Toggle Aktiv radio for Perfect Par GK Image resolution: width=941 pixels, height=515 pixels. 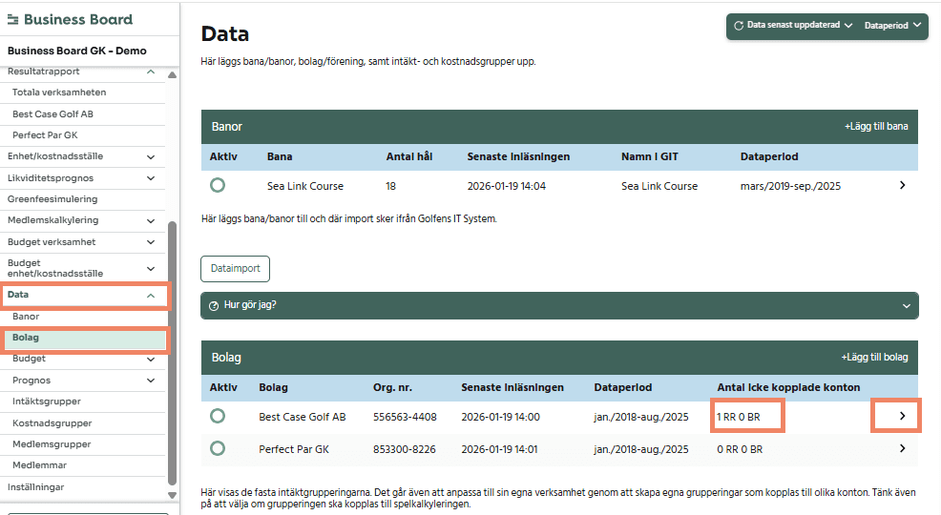click(218, 448)
